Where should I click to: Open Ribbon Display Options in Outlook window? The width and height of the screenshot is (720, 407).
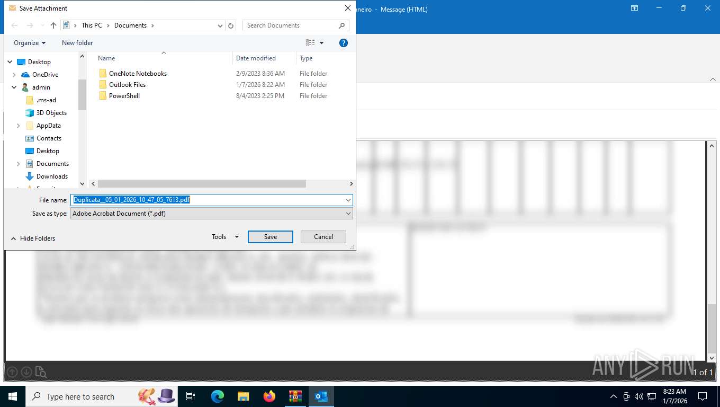[634, 8]
